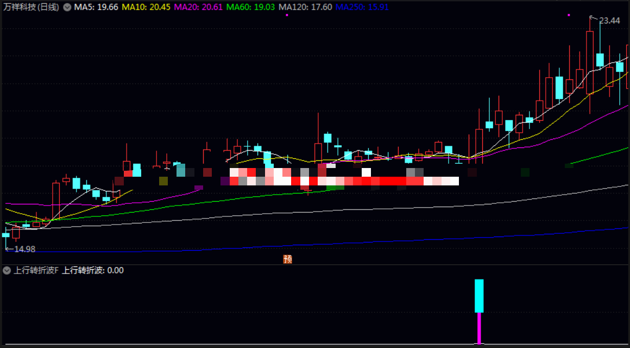Select the blue MA250: 15.91 label

click(x=362, y=7)
